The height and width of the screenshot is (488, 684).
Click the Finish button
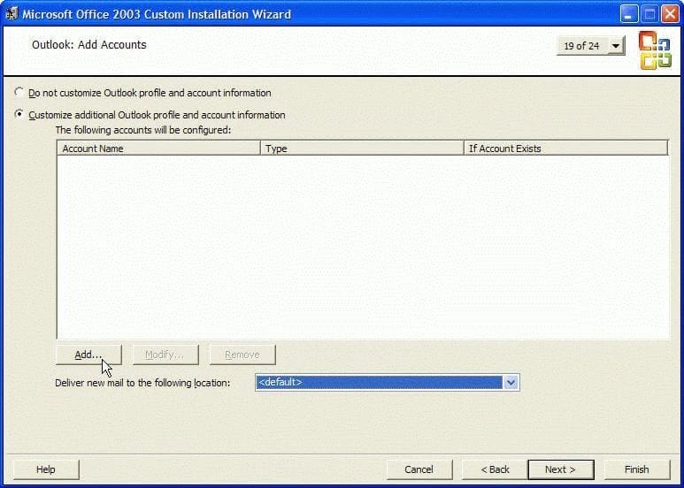(x=637, y=469)
